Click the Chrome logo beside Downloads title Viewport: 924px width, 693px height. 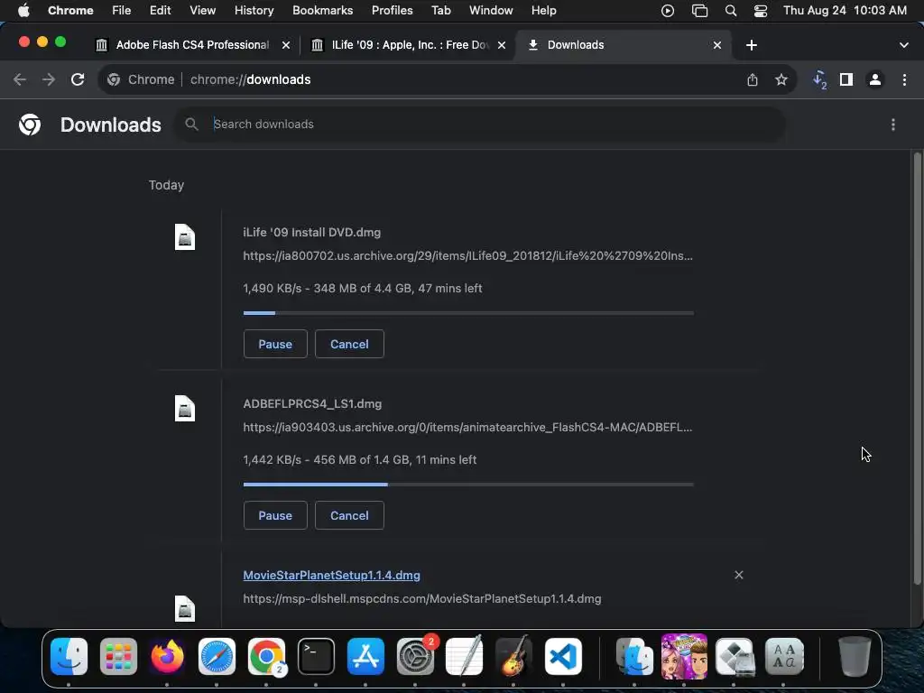[30, 125]
